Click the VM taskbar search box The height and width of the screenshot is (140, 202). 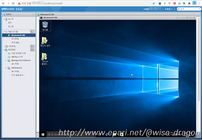(71, 134)
